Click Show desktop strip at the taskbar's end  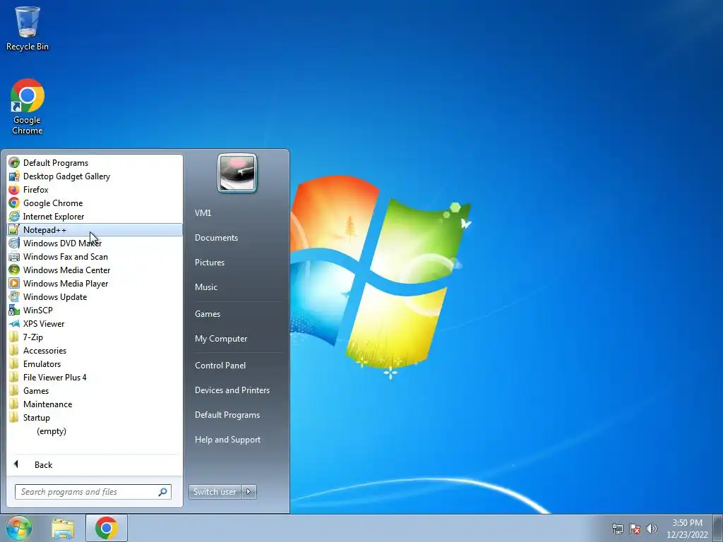[718, 528]
